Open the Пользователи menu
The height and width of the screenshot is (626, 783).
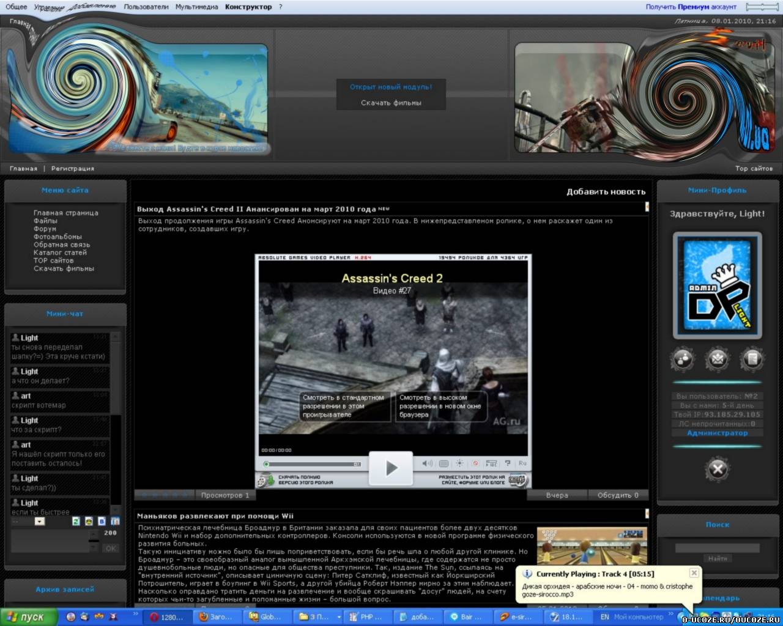coord(146,7)
